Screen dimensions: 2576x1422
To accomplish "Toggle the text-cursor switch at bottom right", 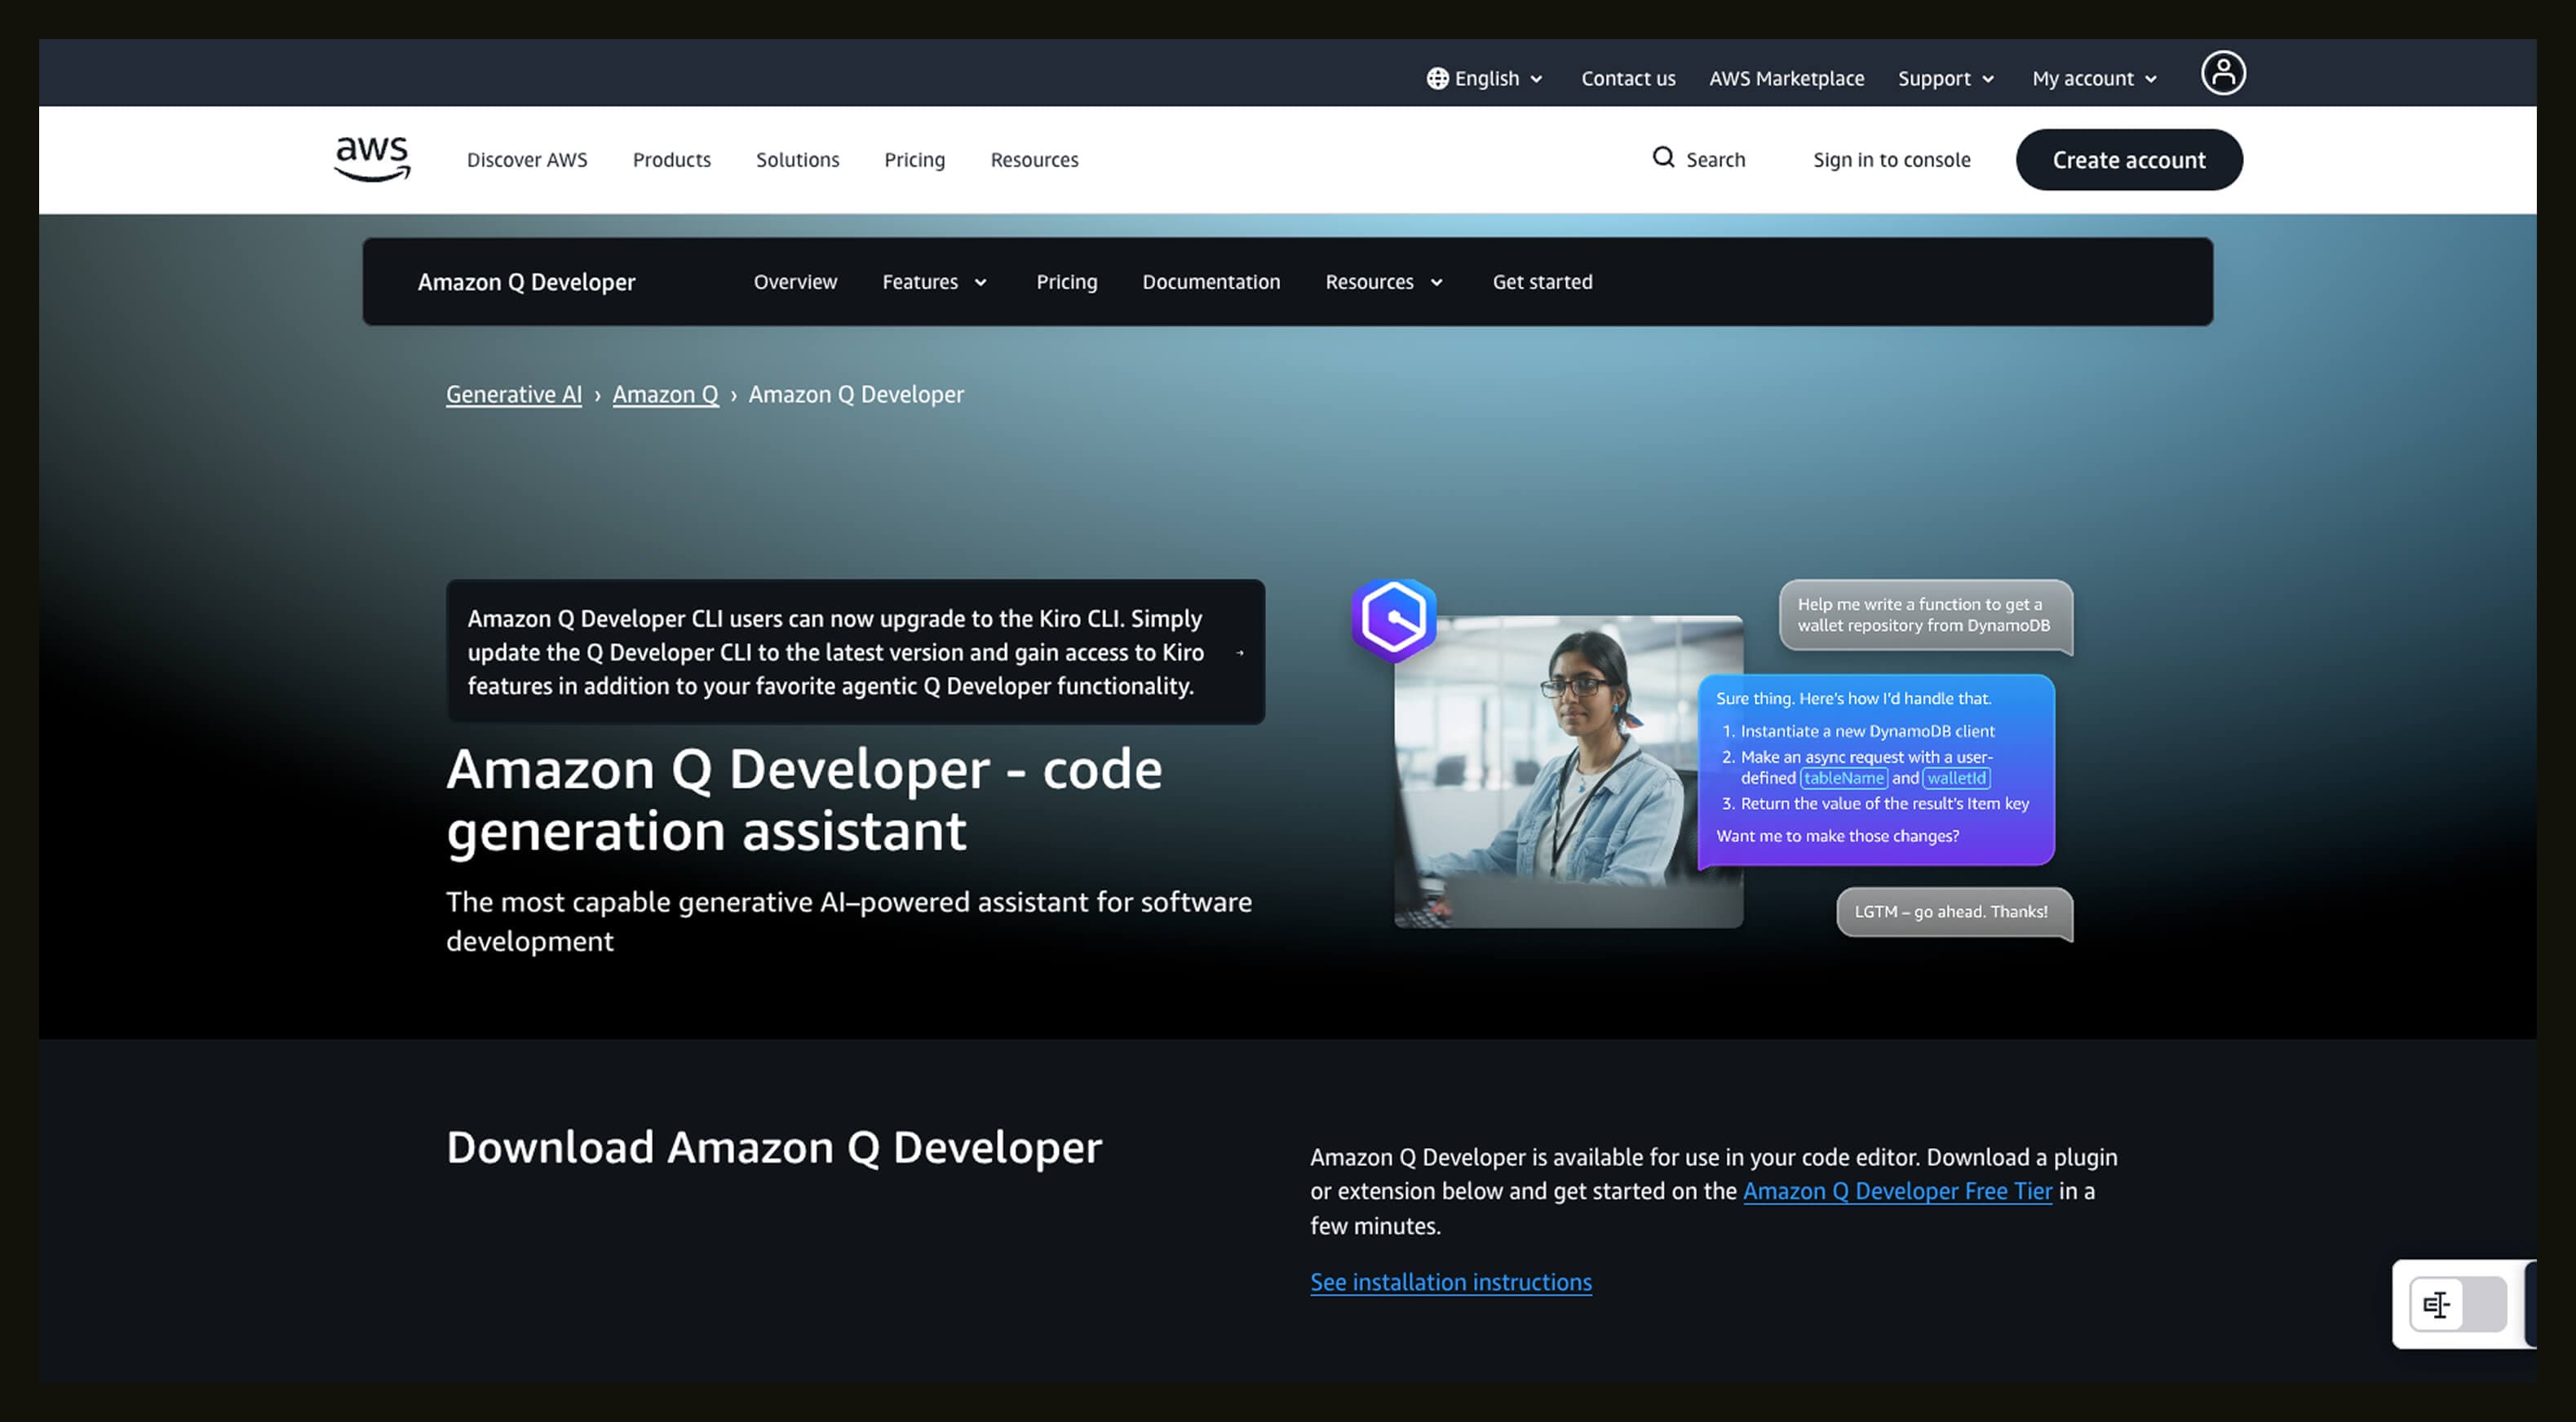I will (2457, 1304).
